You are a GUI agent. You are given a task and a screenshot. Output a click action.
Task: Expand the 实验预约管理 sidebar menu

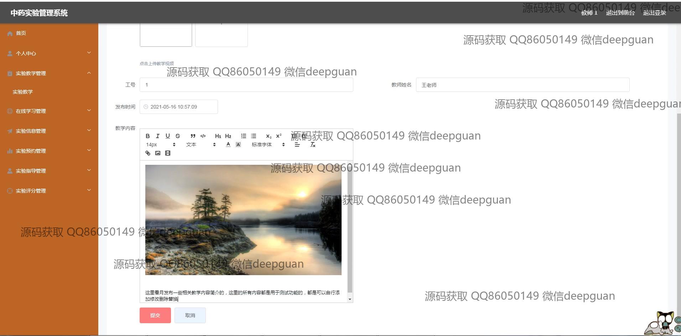[x=49, y=151]
